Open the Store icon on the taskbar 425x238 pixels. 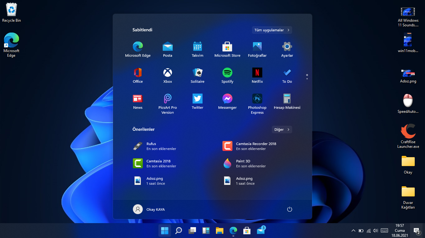point(247,231)
